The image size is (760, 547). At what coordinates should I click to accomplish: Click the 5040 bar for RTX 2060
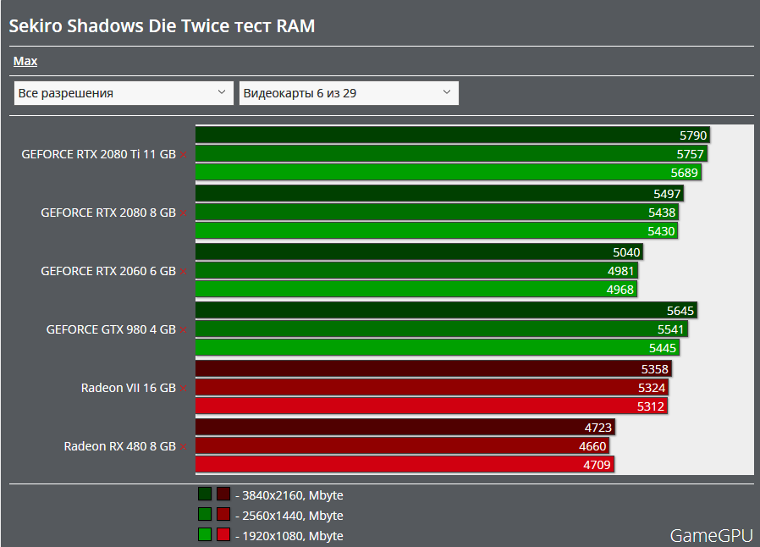tap(419, 252)
